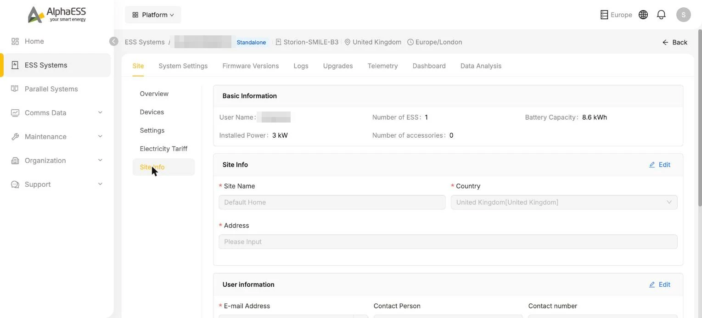Click the AlphaESS logo
This screenshot has height=318, width=702.
57,14
